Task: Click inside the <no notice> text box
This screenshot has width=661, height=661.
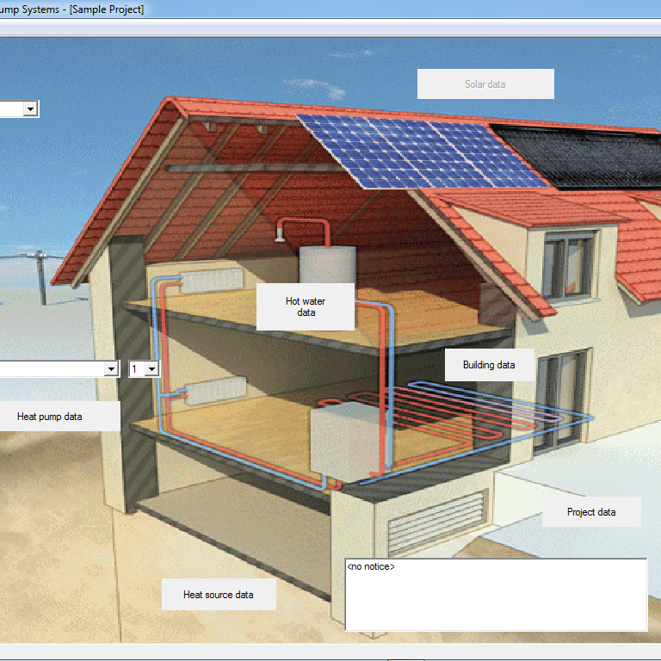Action: click(495, 594)
